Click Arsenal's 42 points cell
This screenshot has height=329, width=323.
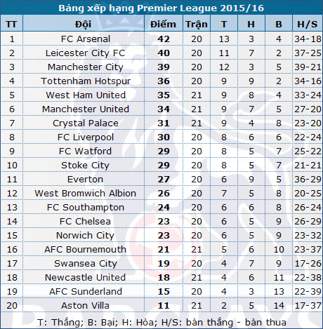point(164,39)
